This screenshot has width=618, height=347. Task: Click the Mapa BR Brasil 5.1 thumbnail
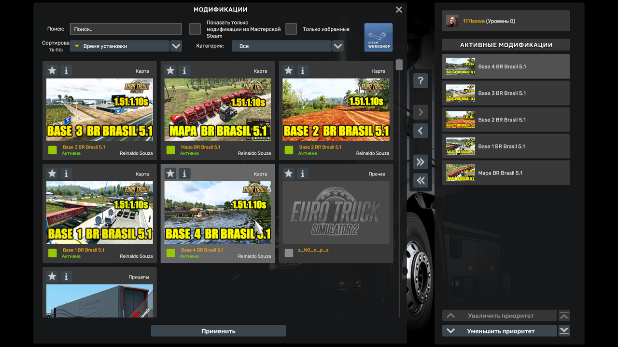[218, 109]
